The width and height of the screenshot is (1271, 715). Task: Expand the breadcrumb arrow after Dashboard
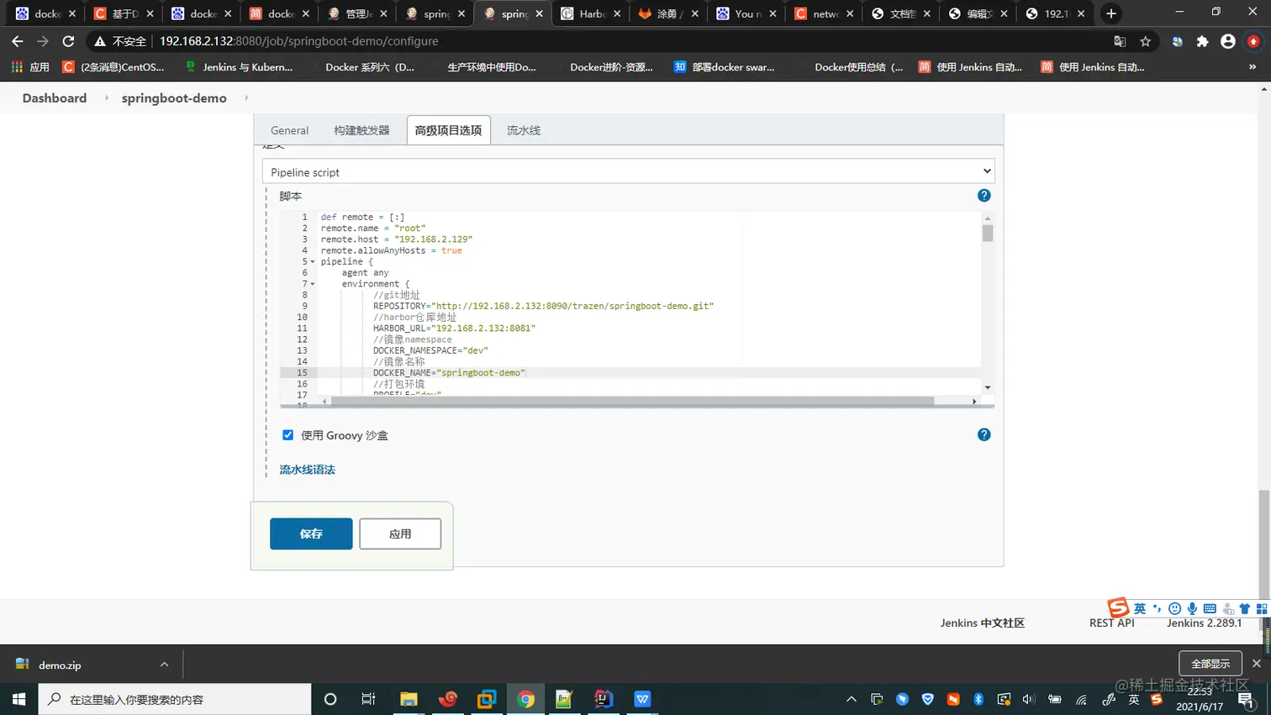click(x=107, y=98)
